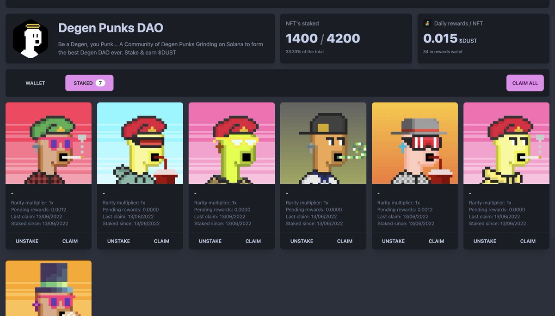Click the '1400 / 4200' staked count

click(x=323, y=38)
